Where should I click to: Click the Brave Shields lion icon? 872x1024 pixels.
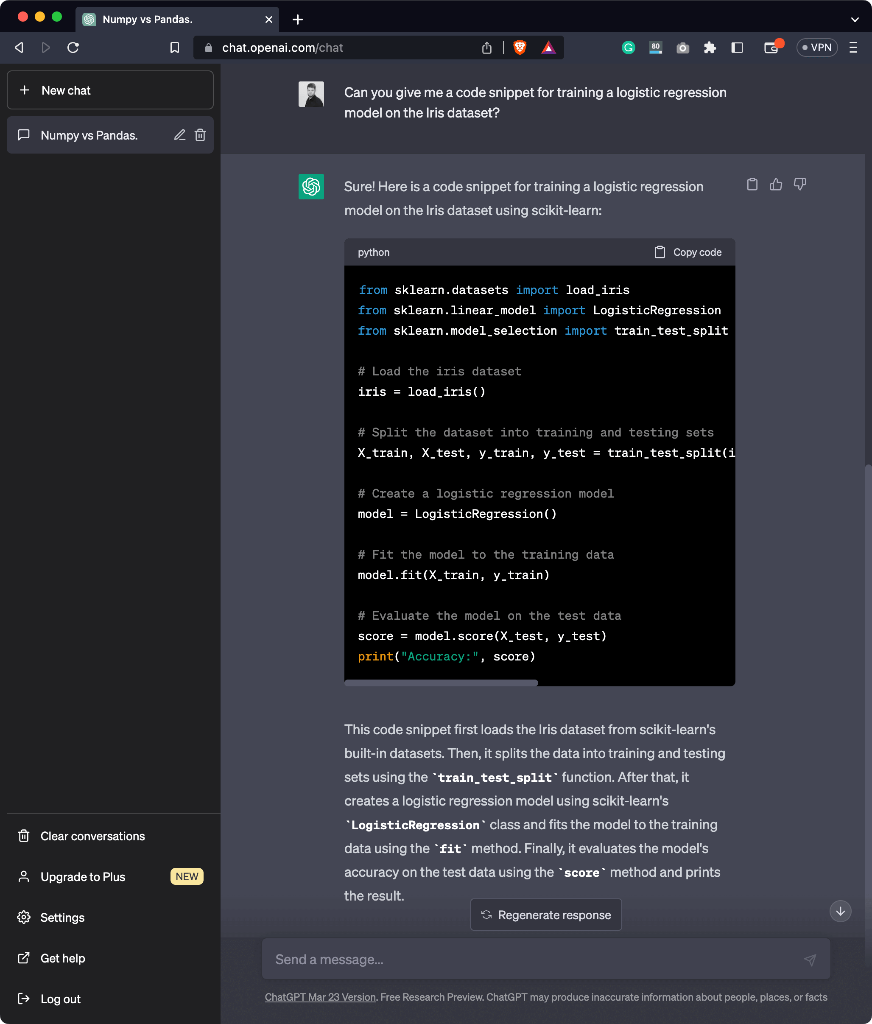pos(520,48)
